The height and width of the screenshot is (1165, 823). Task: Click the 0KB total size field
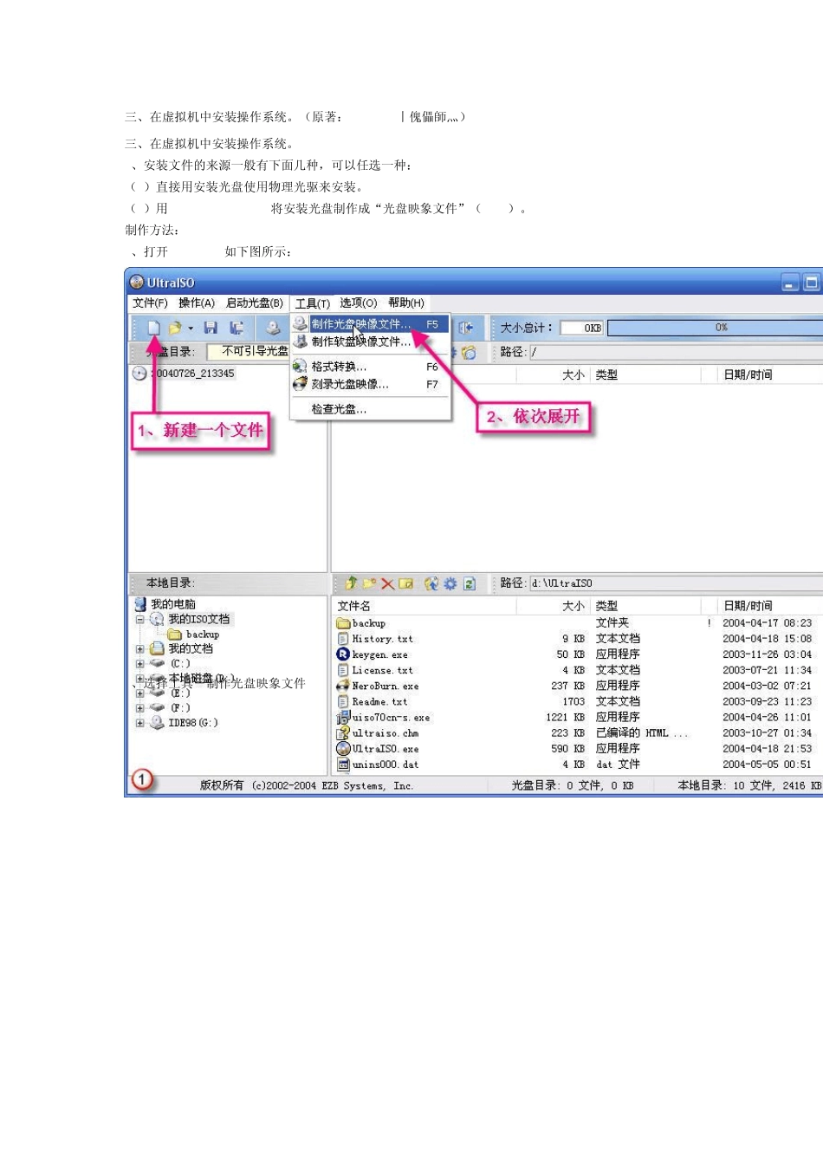(582, 328)
